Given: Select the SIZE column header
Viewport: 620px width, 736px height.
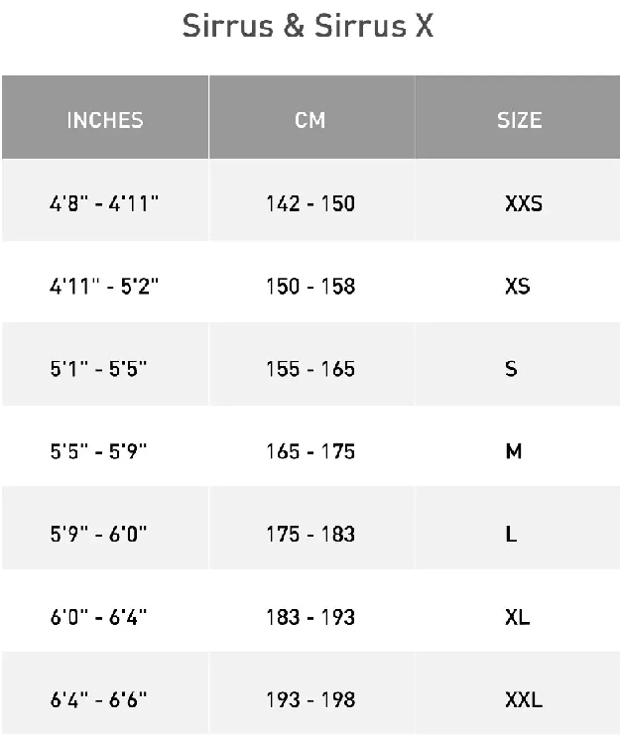Looking at the screenshot, I should [x=518, y=117].
